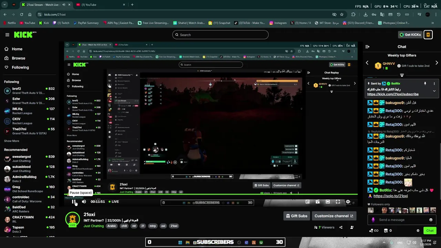The image size is (441, 248).
Task: Bookmark this page with star icon
Action: [x=342, y=14]
